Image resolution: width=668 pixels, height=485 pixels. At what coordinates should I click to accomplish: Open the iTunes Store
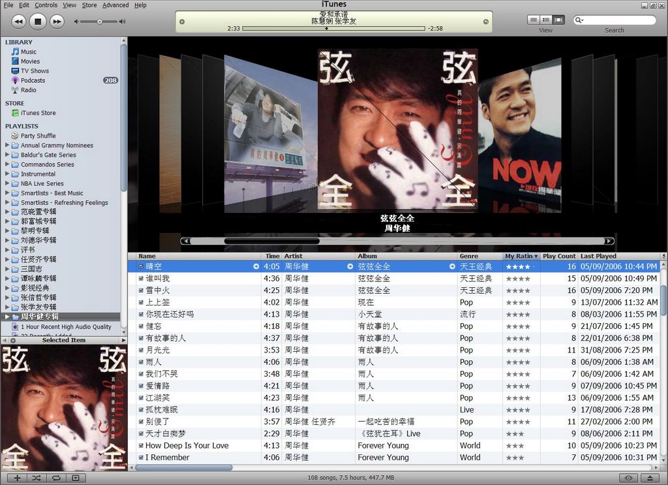pyautogui.click(x=38, y=113)
